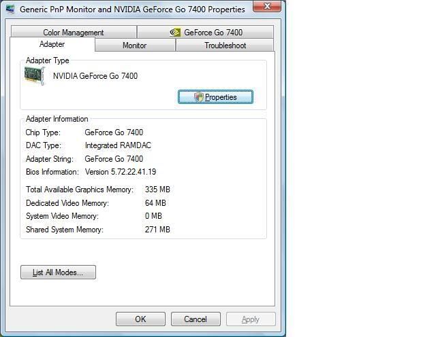Click the Adapter Type group heading
Image resolution: width=436 pixels, height=337 pixels.
pos(47,60)
